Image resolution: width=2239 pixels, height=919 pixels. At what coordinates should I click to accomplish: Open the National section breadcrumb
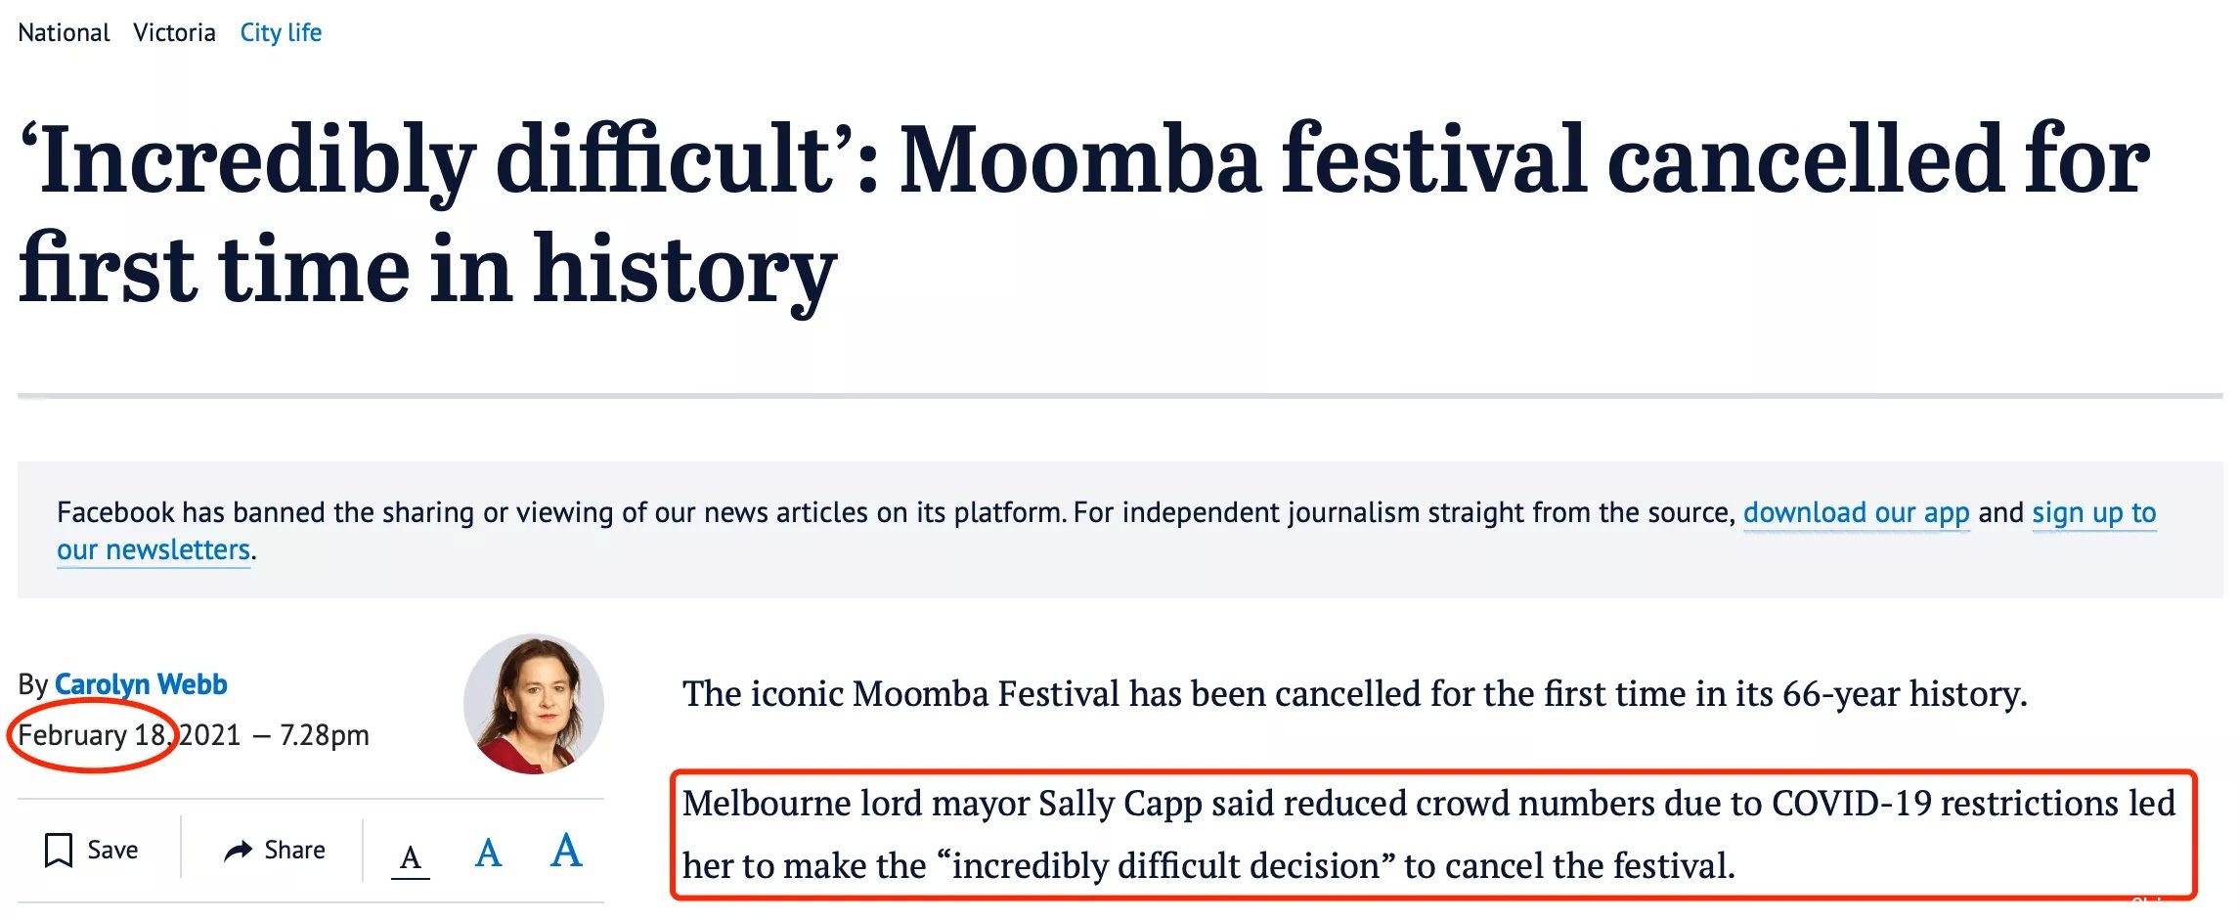64,32
